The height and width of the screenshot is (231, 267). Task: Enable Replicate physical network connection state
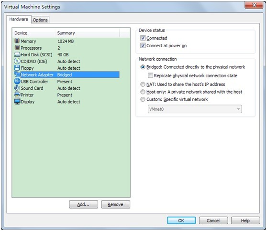150,75
